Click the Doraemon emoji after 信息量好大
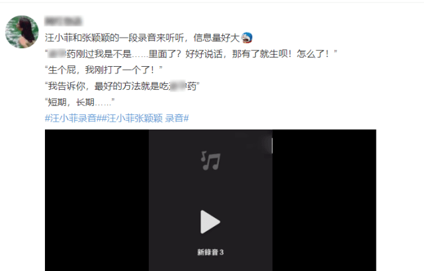The image size is (424, 271). (247, 38)
